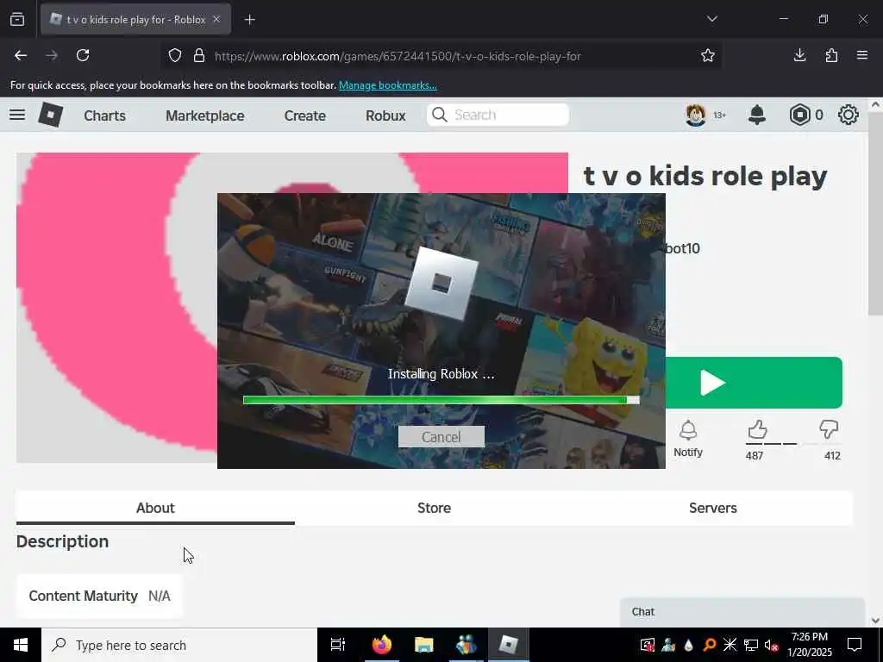Open the list all tabs dropdown

(x=712, y=19)
